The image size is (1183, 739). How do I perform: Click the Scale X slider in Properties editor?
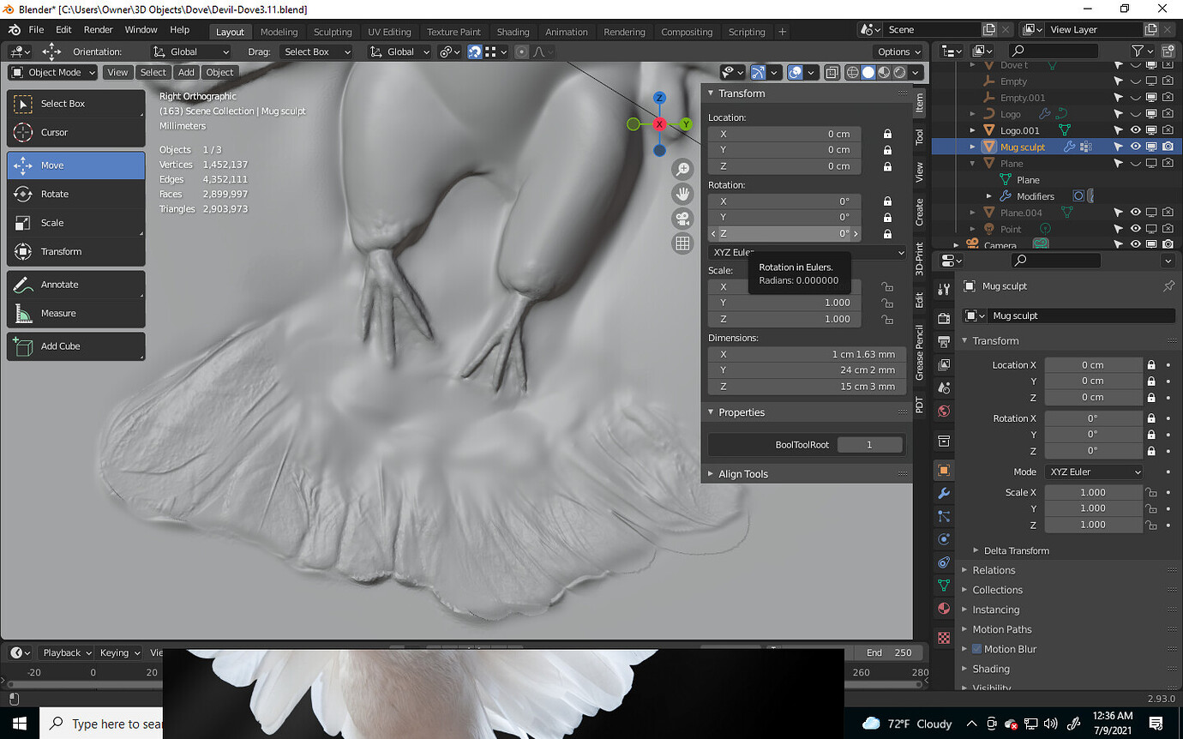pyautogui.click(x=1093, y=493)
